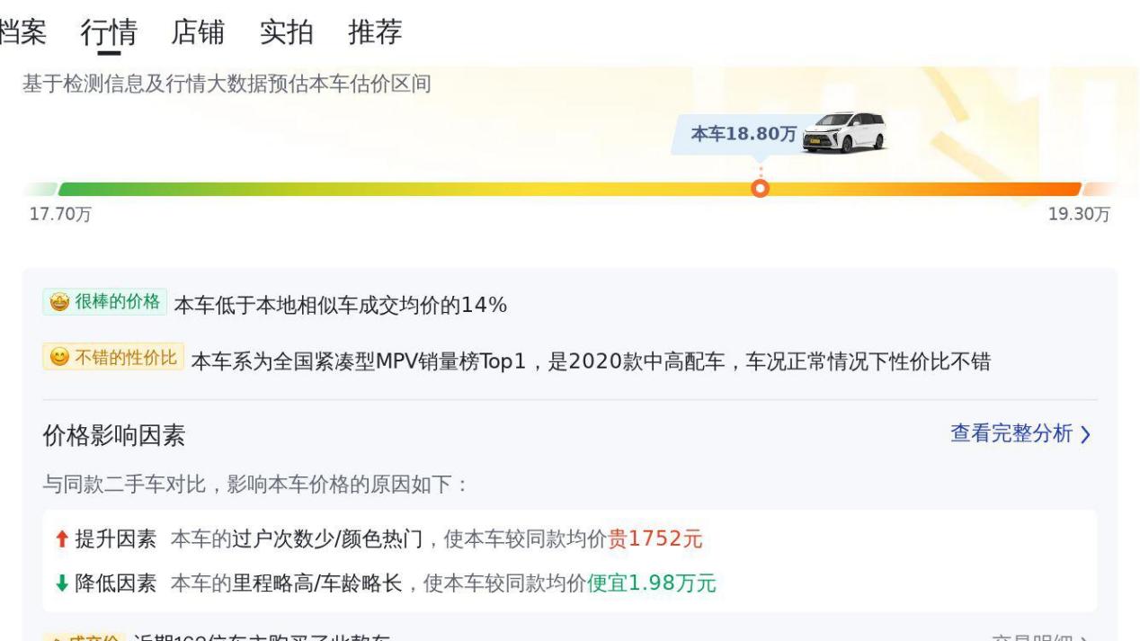The image size is (1140, 641).
Task: Select the 行情 tab
Action: (109, 32)
